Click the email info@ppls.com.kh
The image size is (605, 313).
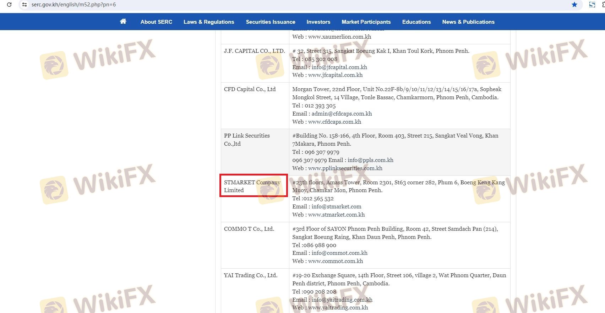[x=371, y=160]
